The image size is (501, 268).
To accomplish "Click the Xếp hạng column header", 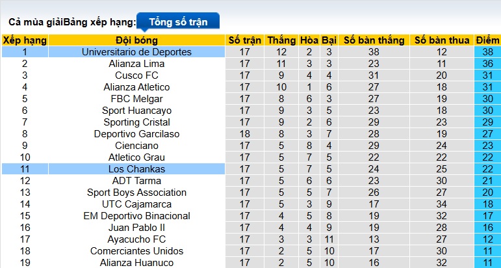I will pos(25,40).
